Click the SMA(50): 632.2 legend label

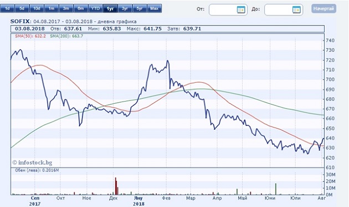coord(30,36)
